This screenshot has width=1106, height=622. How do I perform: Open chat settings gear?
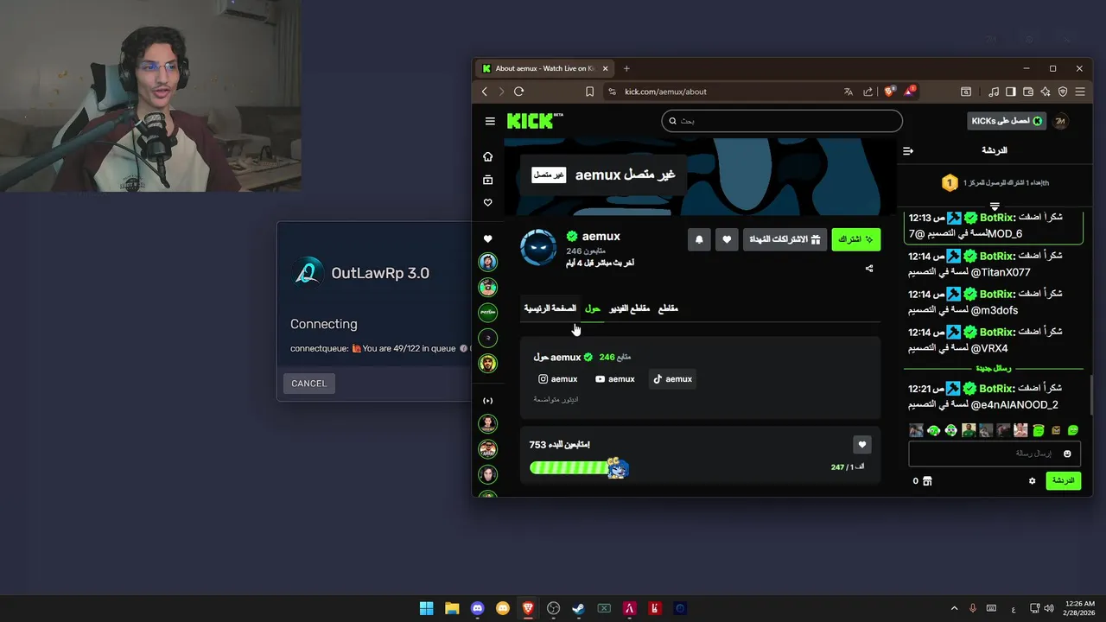tap(1032, 481)
